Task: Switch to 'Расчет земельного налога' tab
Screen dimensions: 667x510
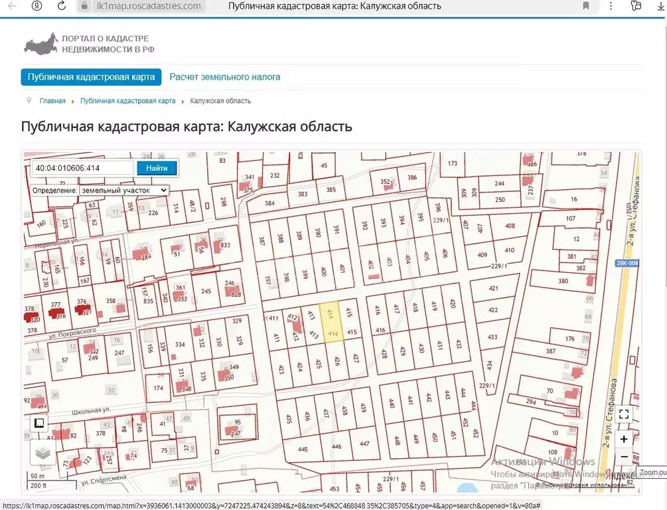Action: 224,77
